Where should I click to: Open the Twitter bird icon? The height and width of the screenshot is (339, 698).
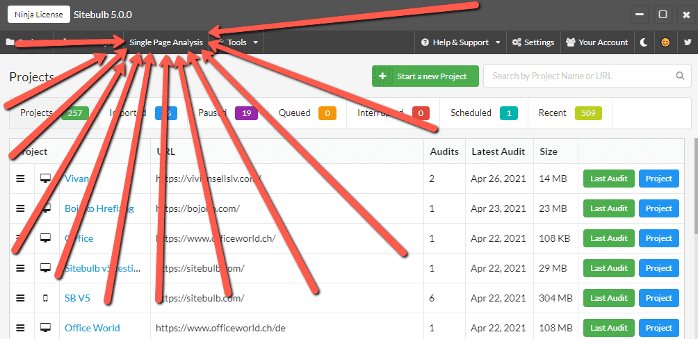[687, 42]
